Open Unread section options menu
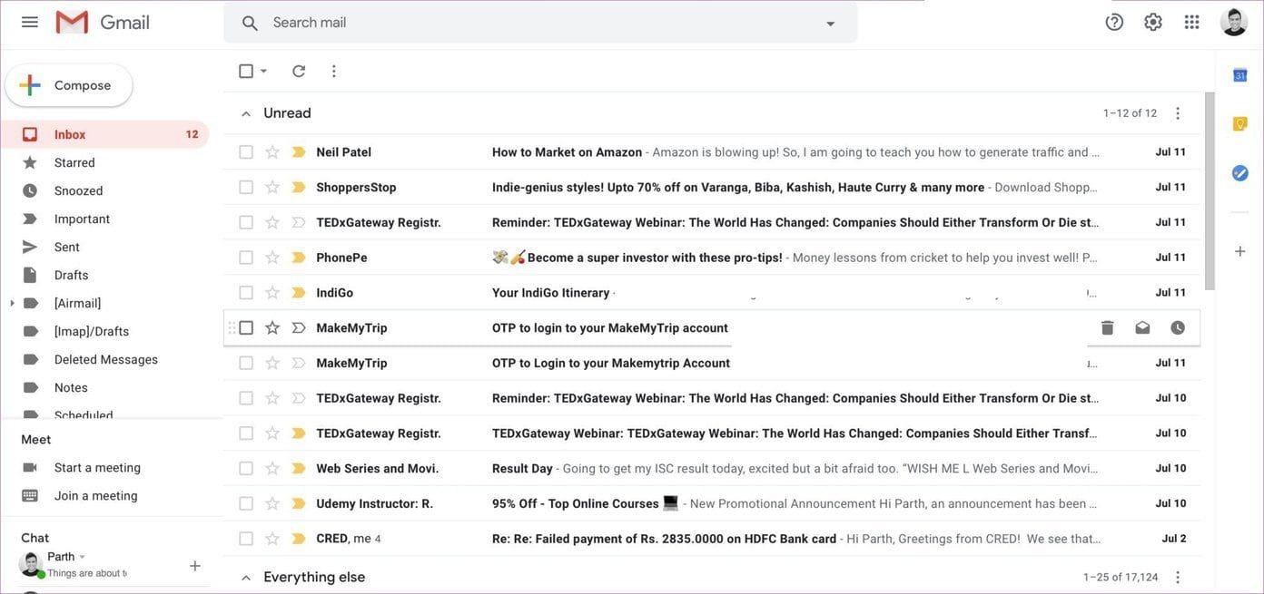Screen dimensions: 1264x594 [x=1178, y=113]
